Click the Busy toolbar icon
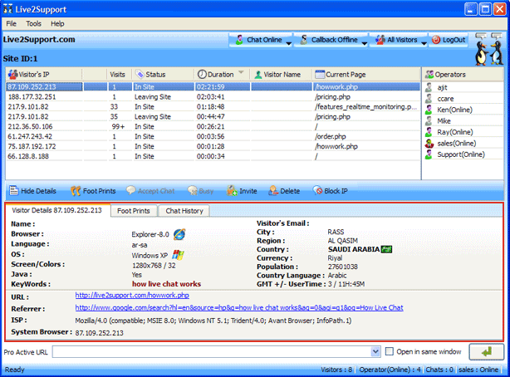 click(192, 191)
